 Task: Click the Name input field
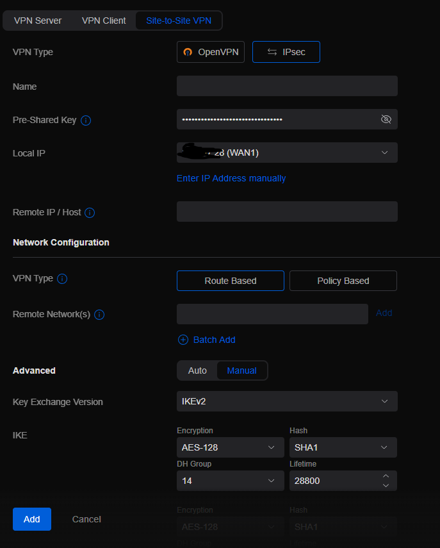287,86
